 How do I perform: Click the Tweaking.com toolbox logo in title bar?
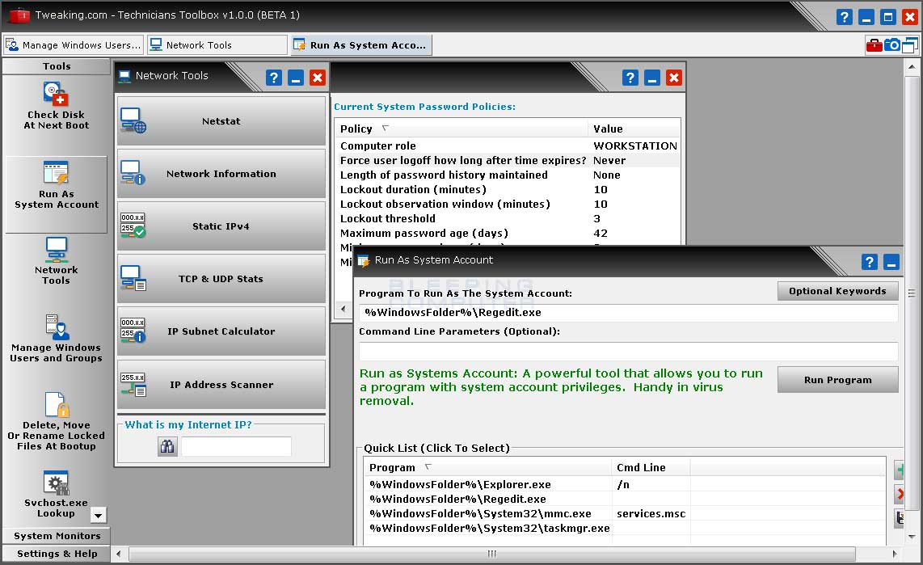(19, 15)
